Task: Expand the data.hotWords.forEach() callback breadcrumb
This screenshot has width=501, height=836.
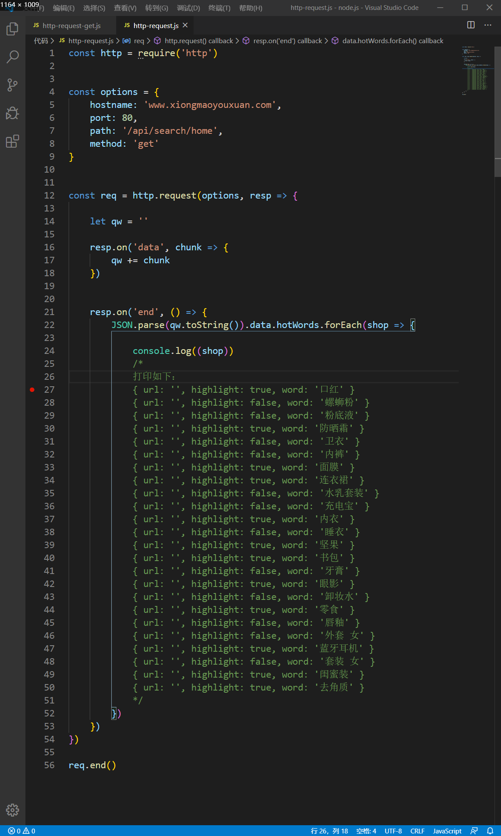Action: tap(388, 41)
